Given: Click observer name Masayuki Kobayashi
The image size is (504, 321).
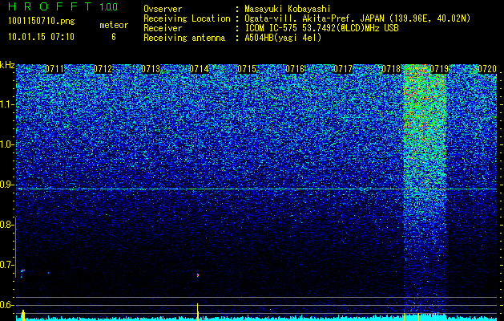Looking at the screenshot, I should pyautogui.click(x=288, y=9).
